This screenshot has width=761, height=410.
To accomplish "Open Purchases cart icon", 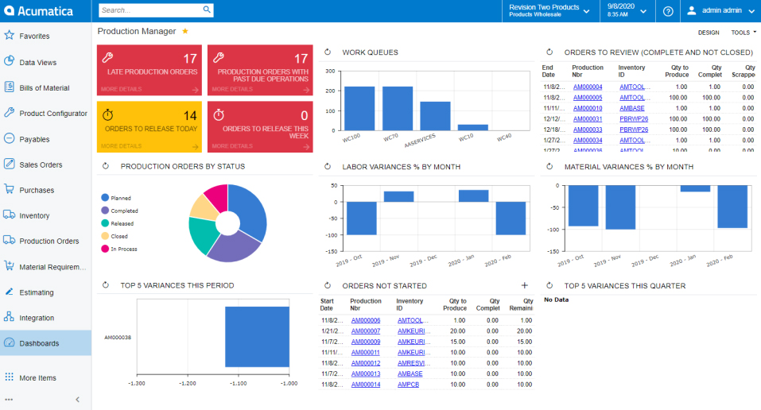I will coord(9,189).
